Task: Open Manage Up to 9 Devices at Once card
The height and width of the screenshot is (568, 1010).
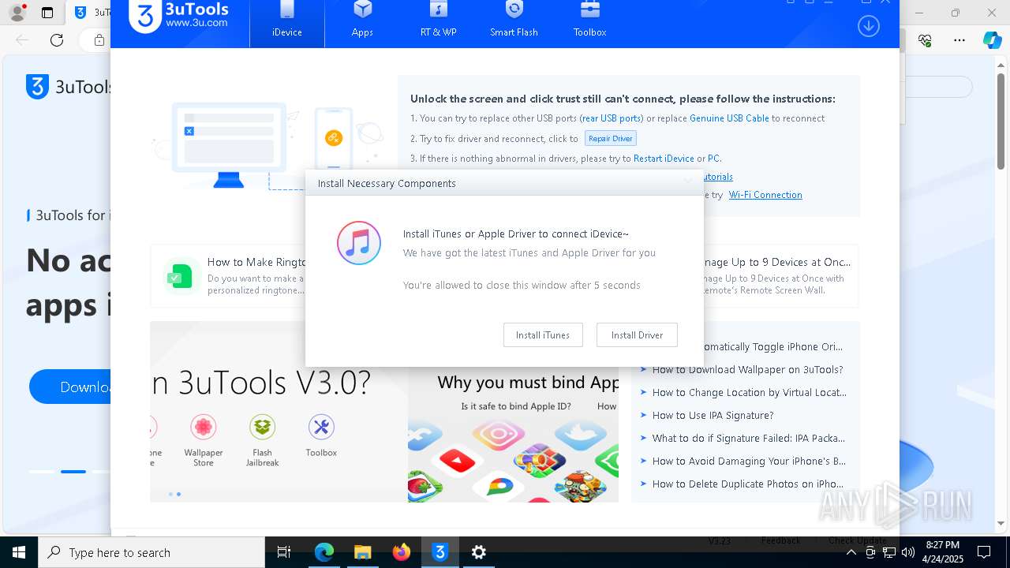Action: coord(781,275)
